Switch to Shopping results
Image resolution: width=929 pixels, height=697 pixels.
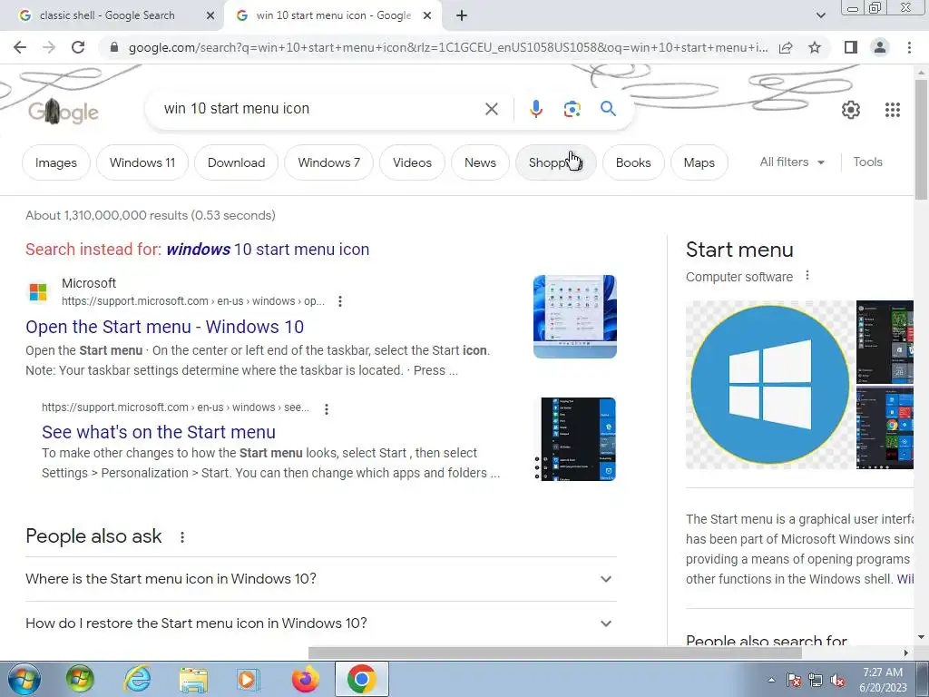[x=555, y=162]
